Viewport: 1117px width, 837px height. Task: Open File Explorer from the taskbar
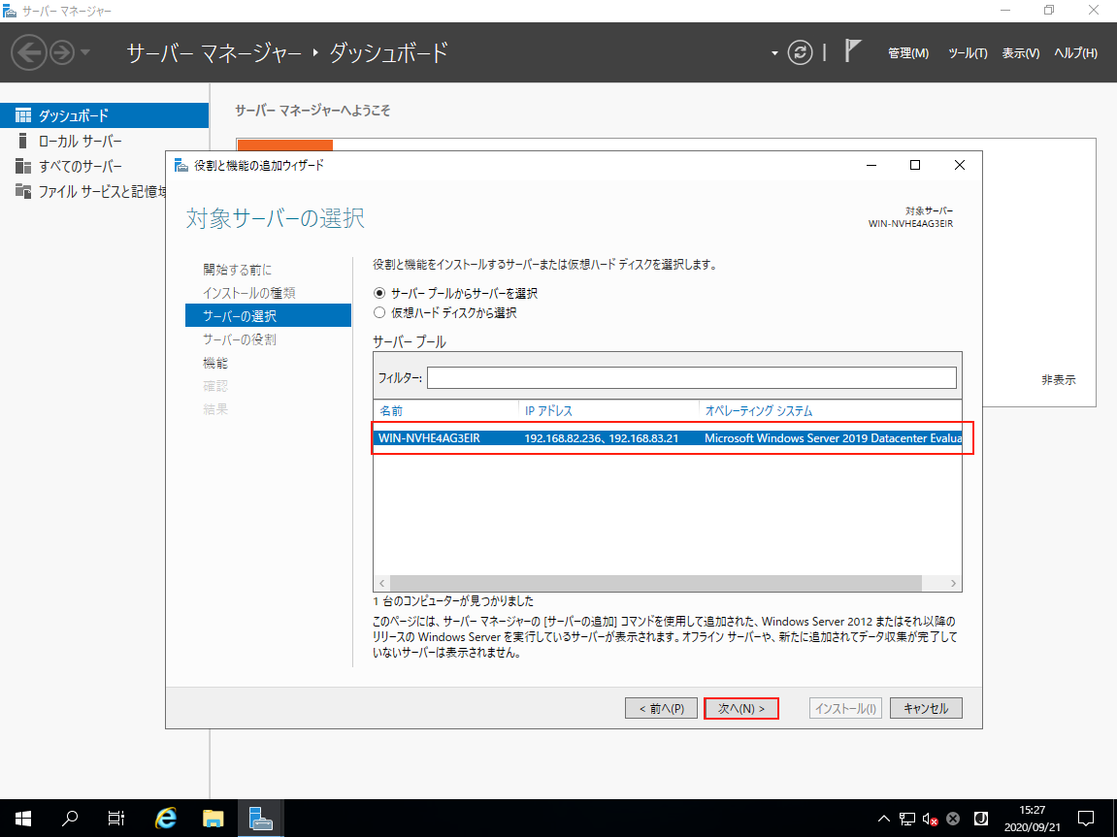tap(213, 819)
